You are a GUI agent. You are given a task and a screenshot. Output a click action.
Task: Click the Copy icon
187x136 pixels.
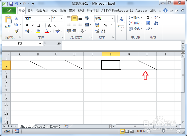coord(16,24)
